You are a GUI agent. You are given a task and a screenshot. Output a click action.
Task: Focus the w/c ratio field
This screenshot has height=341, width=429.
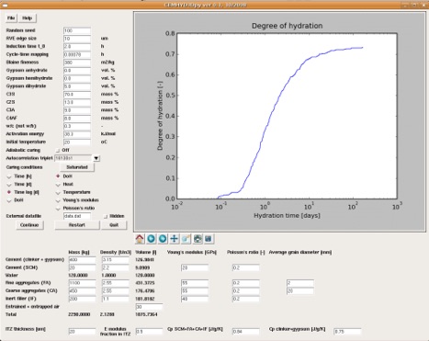pos(77,126)
